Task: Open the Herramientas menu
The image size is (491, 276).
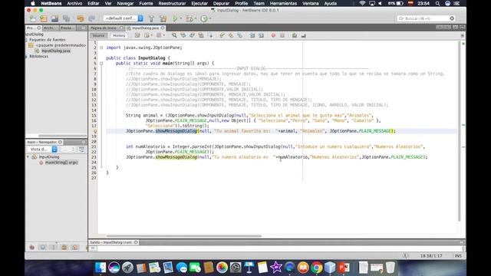Action: pyautogui.click(x=283, y=3)
